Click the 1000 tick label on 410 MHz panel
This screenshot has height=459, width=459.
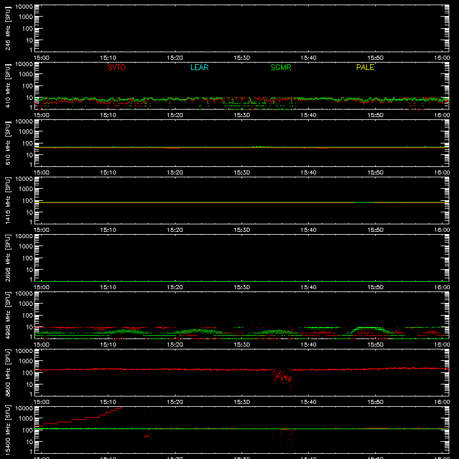tap(26, 75)
